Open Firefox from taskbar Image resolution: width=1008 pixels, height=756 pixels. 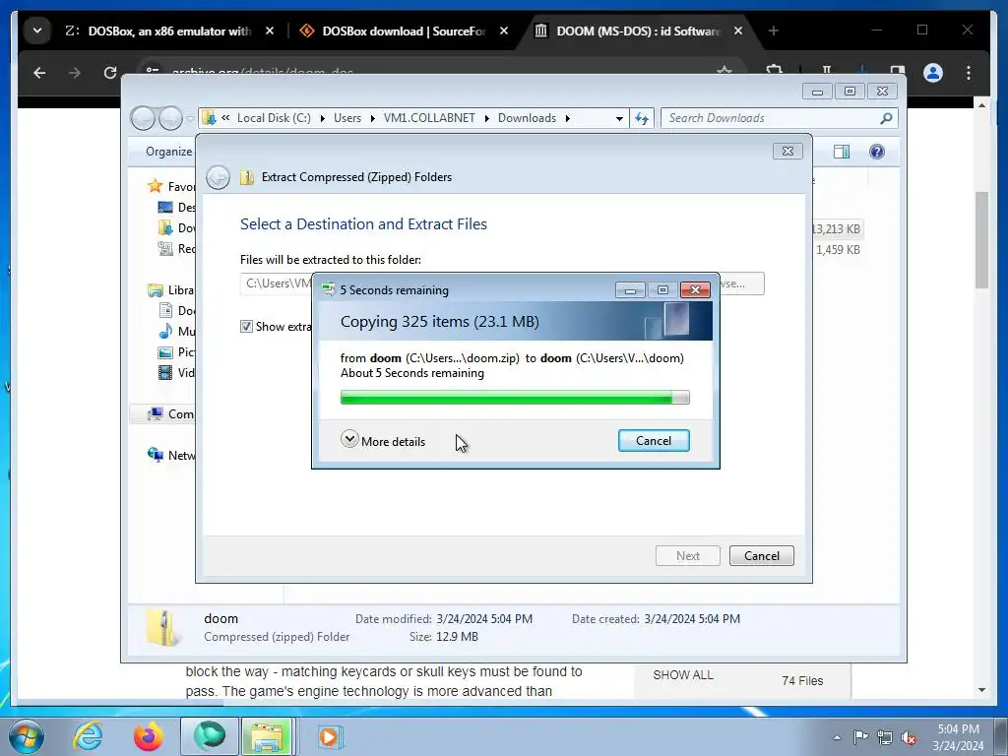tap(148, 736)
